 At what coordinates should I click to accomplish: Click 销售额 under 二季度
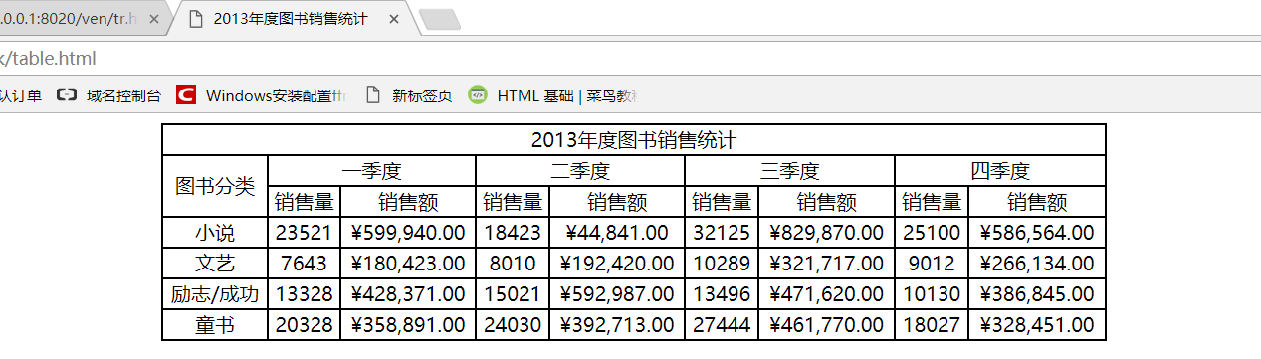coord(617,202)
